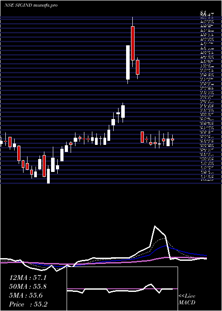Click the tall white gap-up candlestick before the peak
The width and height of the screenshot is (222, 311).
128,63
